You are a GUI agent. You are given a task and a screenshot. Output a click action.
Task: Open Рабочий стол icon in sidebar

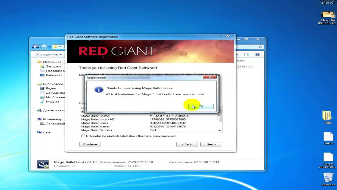tap(42, 75)
